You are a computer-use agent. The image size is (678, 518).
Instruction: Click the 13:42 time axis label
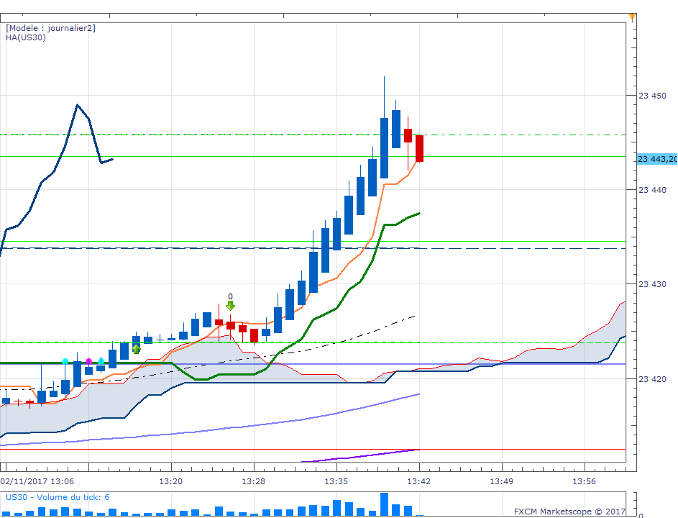(418, 481)
